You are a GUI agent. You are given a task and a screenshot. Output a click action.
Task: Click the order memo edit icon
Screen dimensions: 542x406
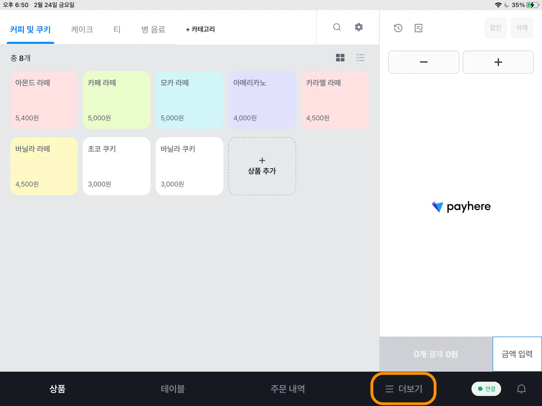pos(418,28)
